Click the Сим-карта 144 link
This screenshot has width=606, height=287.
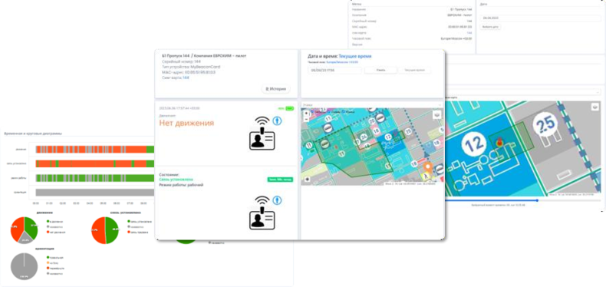pyautogui.click(x=186, y=78)
